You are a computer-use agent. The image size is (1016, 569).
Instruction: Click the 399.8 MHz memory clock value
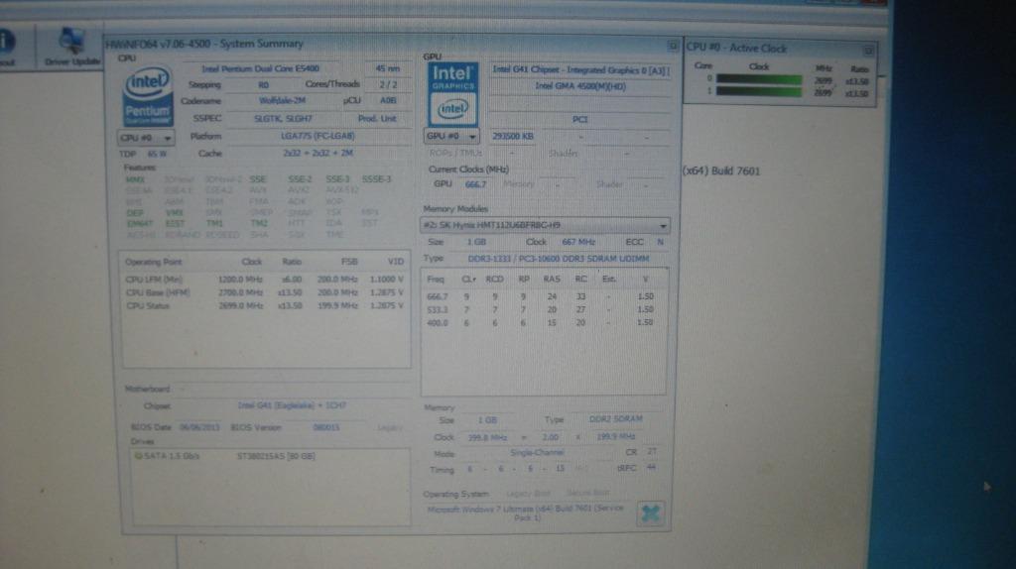click(487, 437)
